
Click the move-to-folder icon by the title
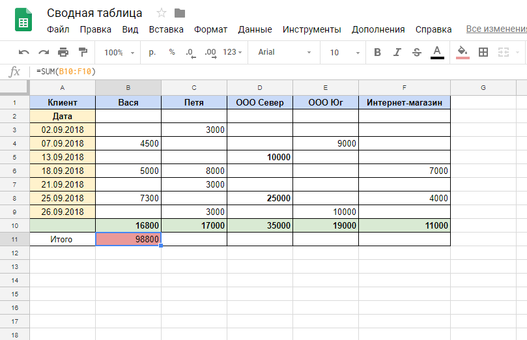tap(180, 13)
